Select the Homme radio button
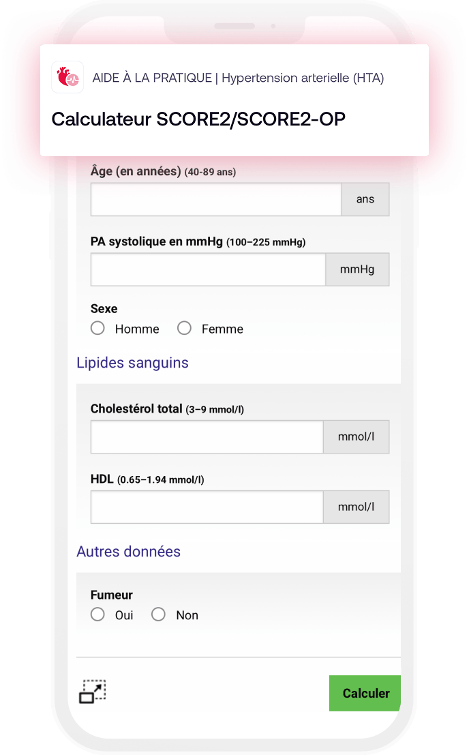This screenshot has width=469, height=755. 97,328
